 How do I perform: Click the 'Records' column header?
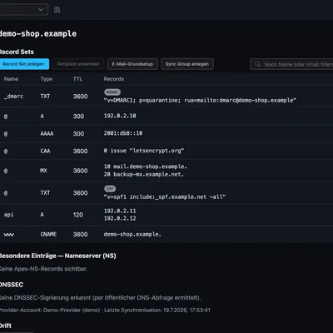click(114, 79)
